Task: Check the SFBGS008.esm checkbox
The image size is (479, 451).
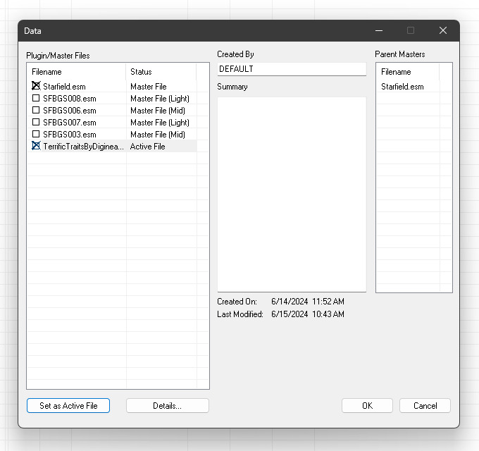Action: [36, 98]
